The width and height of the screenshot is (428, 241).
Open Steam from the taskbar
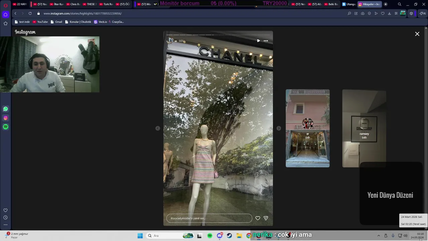point(229,236)
